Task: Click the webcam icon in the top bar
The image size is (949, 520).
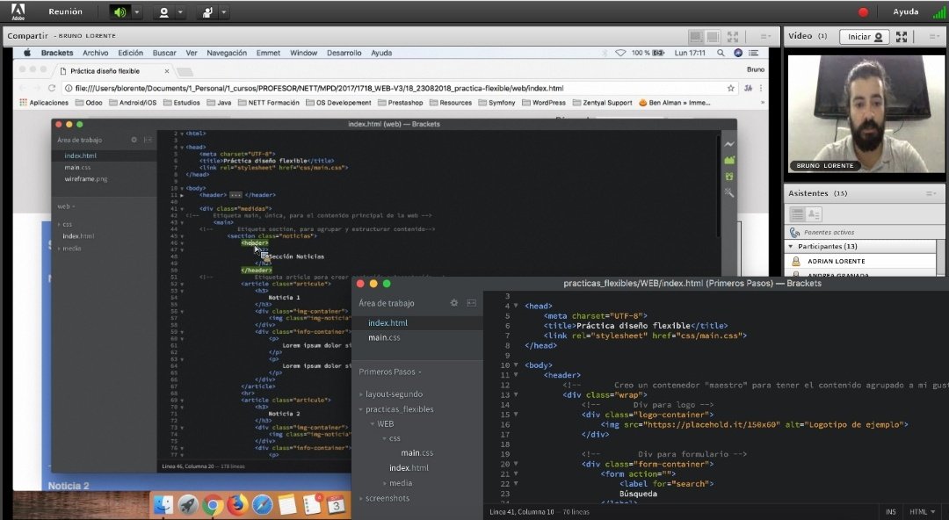Action: [x=163, y=12]
